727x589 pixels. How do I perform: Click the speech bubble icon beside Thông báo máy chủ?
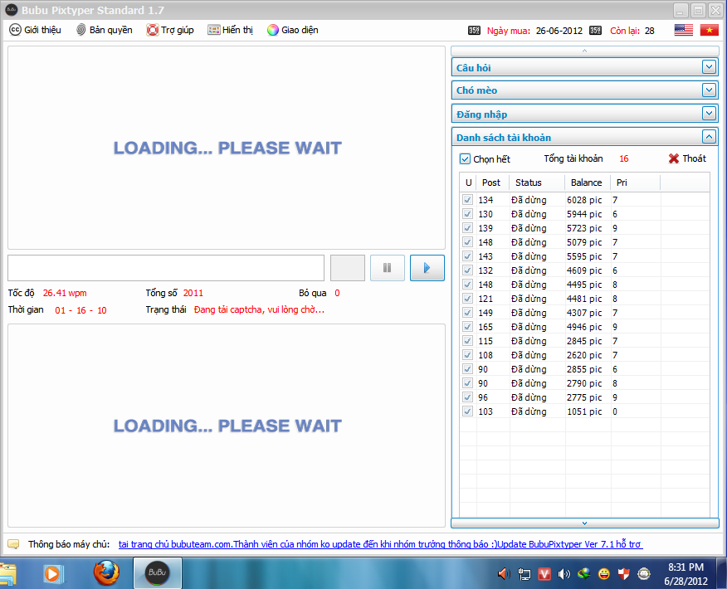[x=13, y=544]
